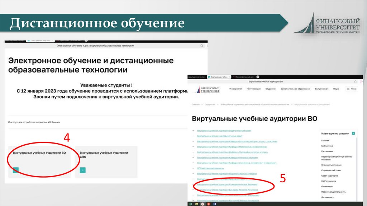
Task: Go to Студентам breadcrumb link
Action: [210, 104]
